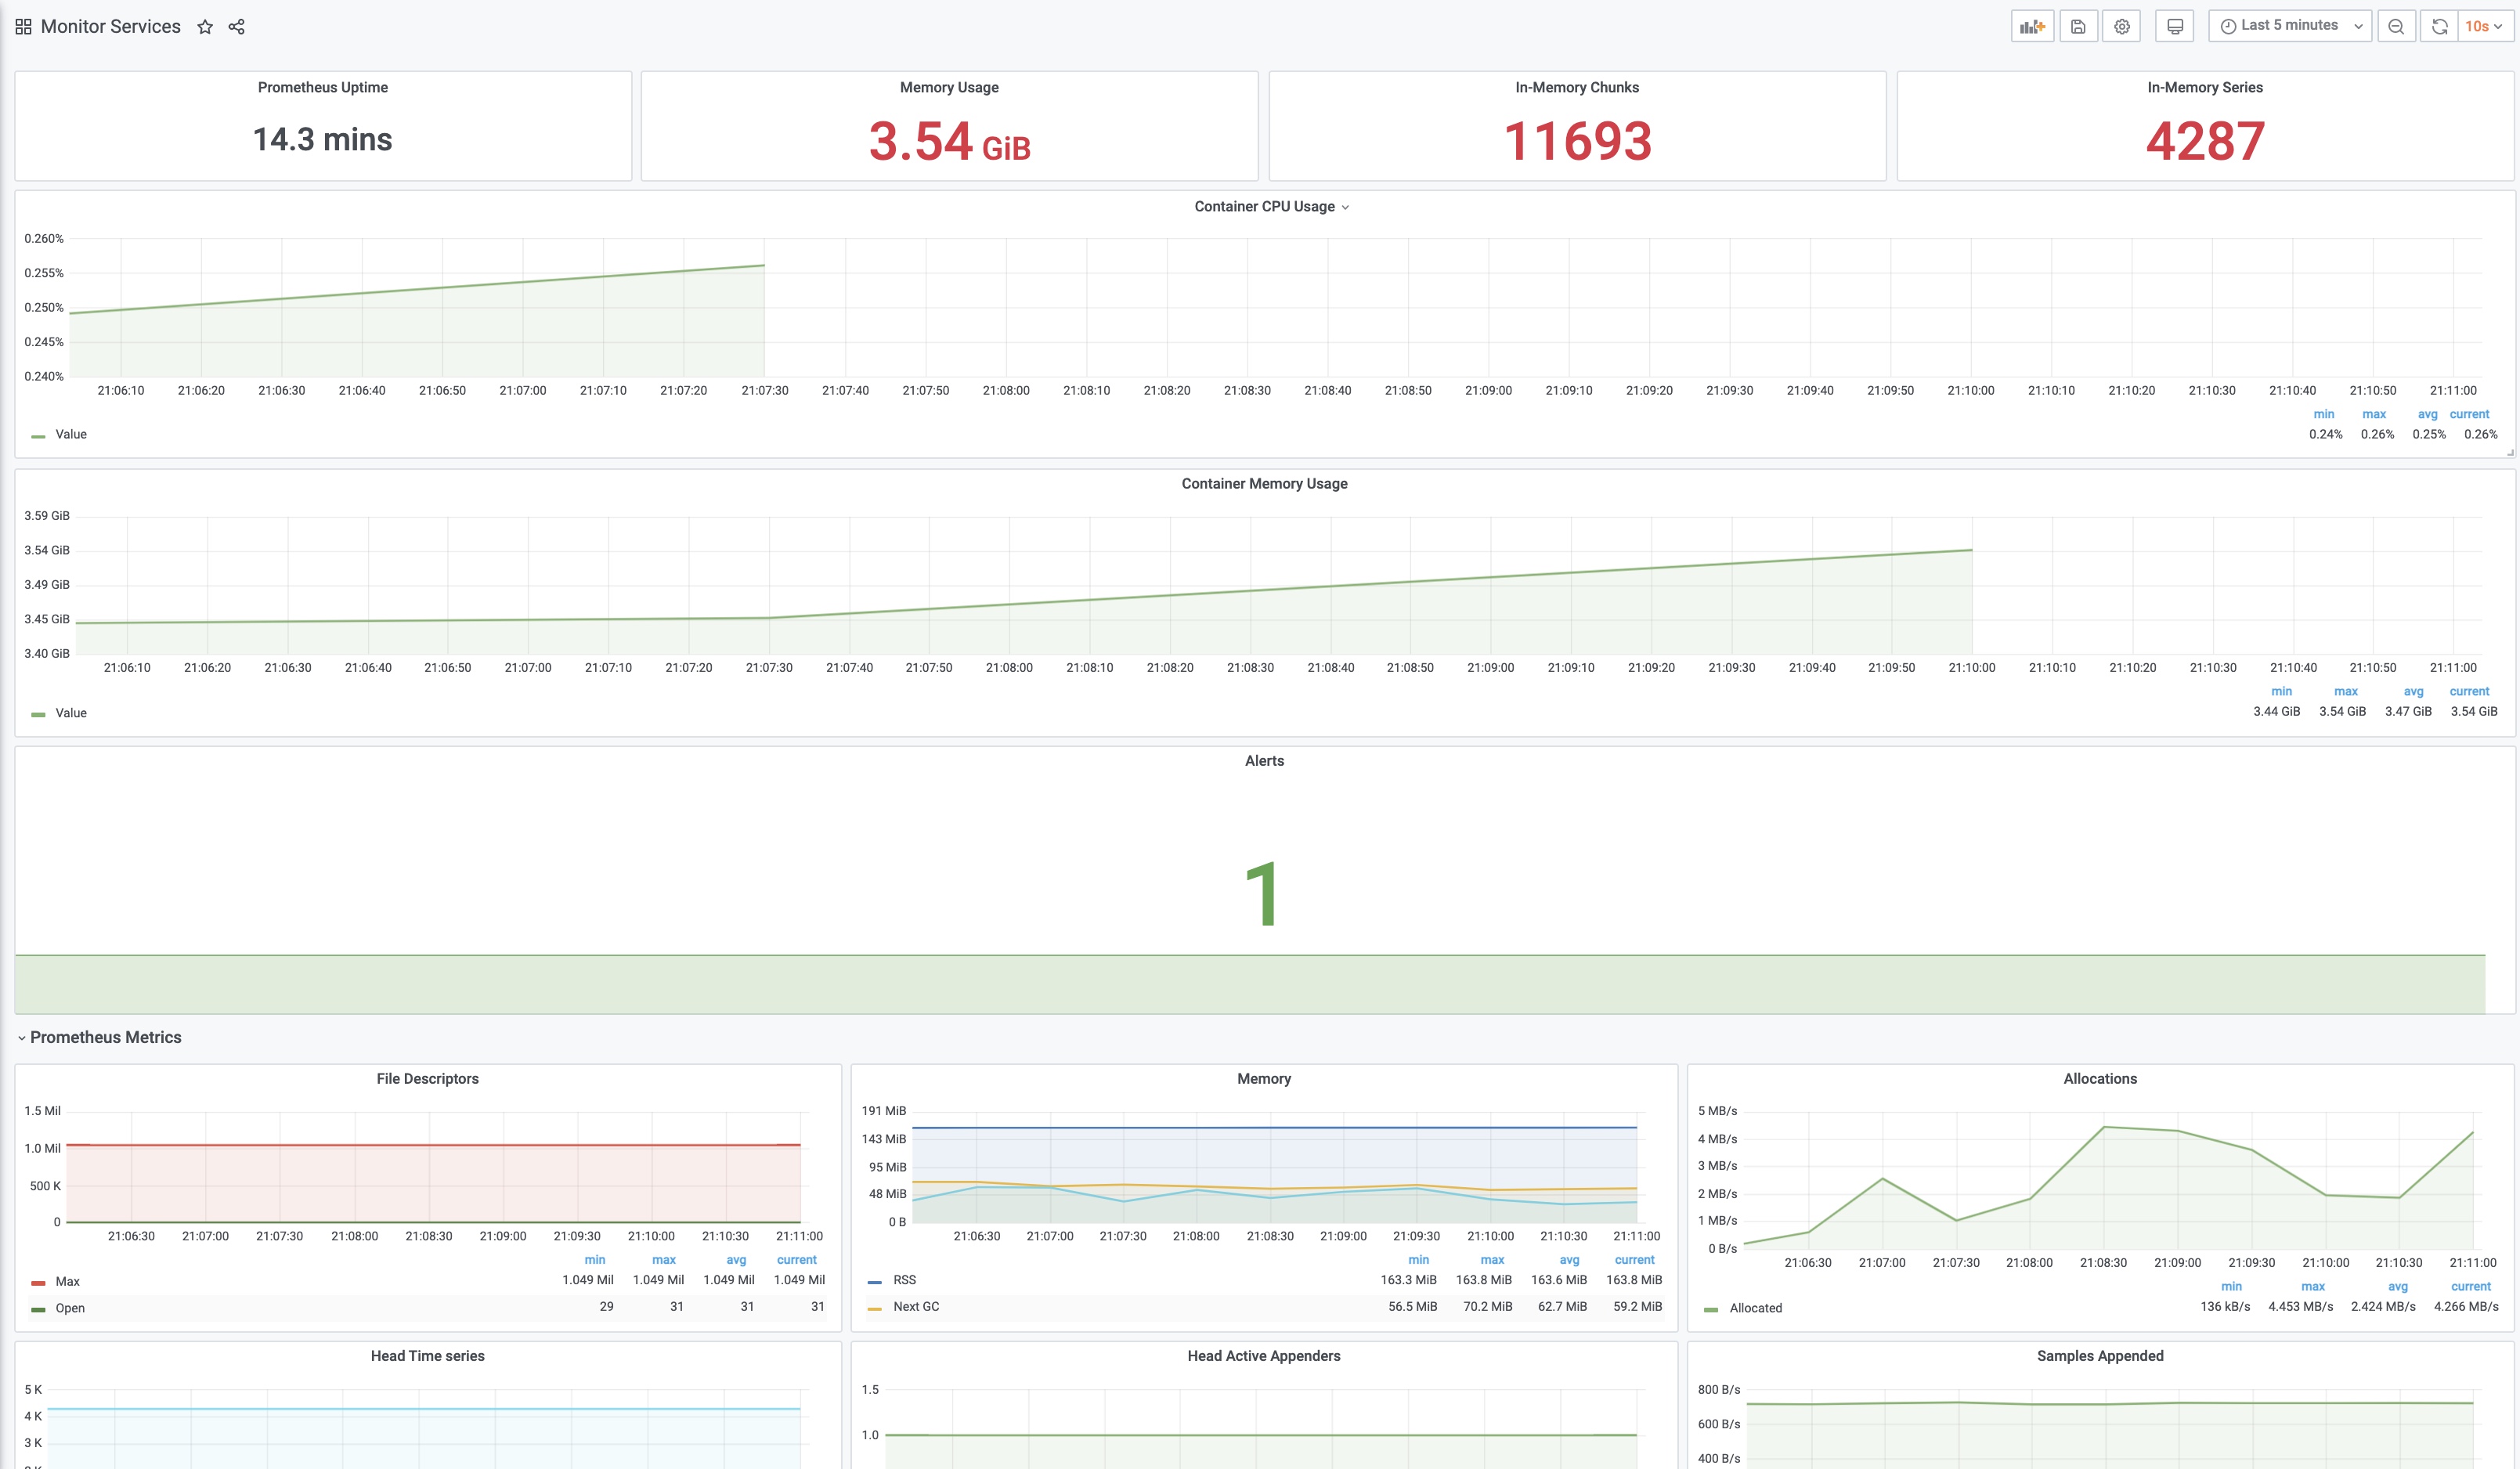
Task: Cycle view mode with monitor icon
Action: (2174, 26)
